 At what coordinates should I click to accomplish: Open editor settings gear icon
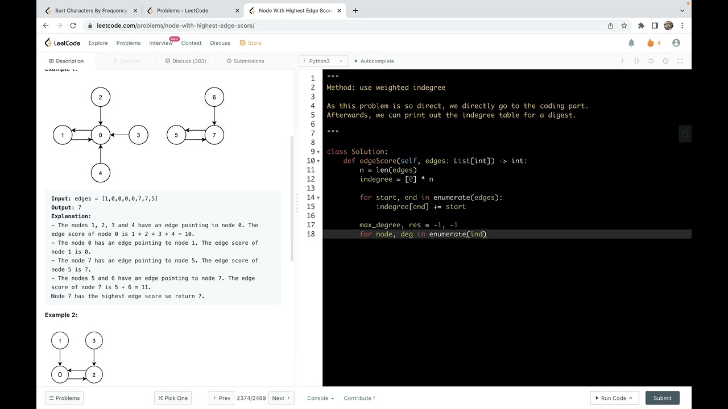click(x=665, y=61)
